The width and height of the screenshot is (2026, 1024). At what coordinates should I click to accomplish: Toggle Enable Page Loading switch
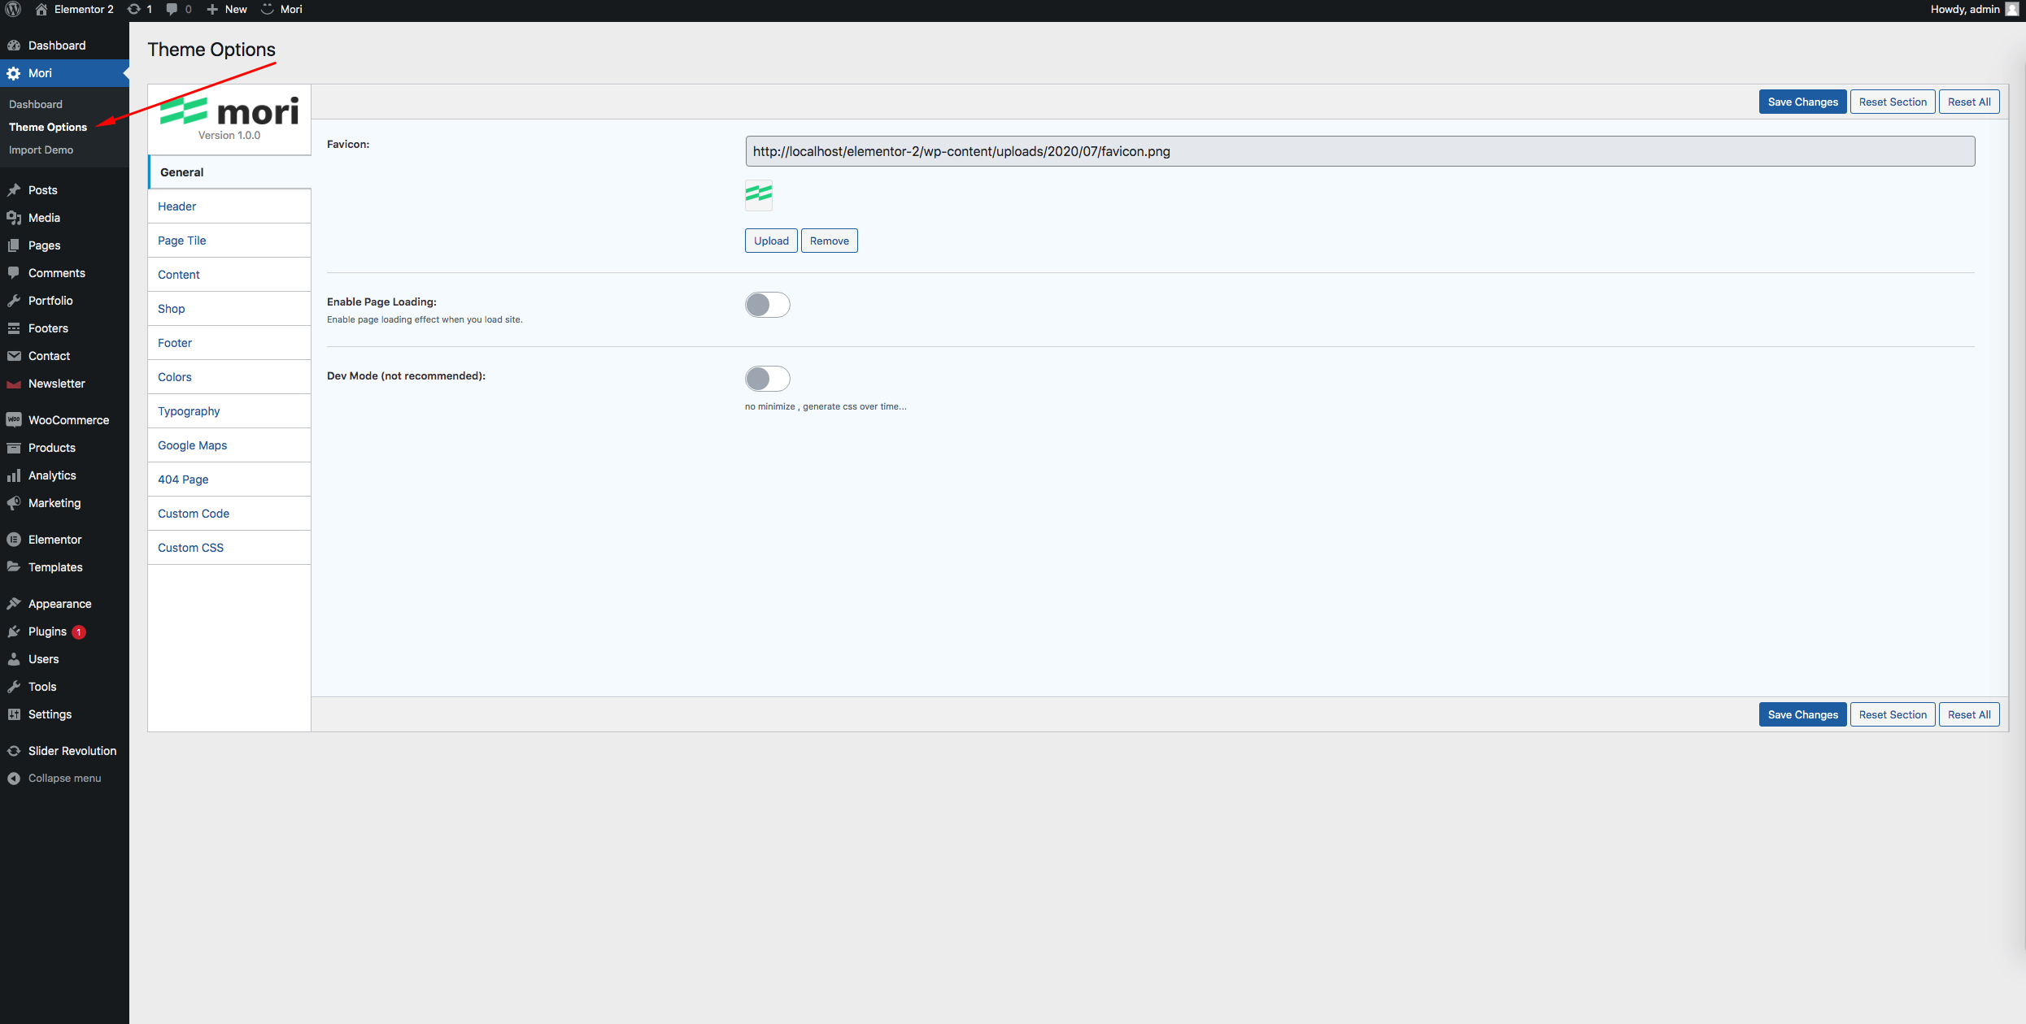coord(767,305)
